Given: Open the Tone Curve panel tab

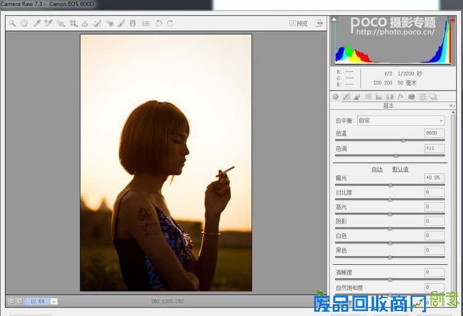Looking at the screenshot, I should (346, 96).
